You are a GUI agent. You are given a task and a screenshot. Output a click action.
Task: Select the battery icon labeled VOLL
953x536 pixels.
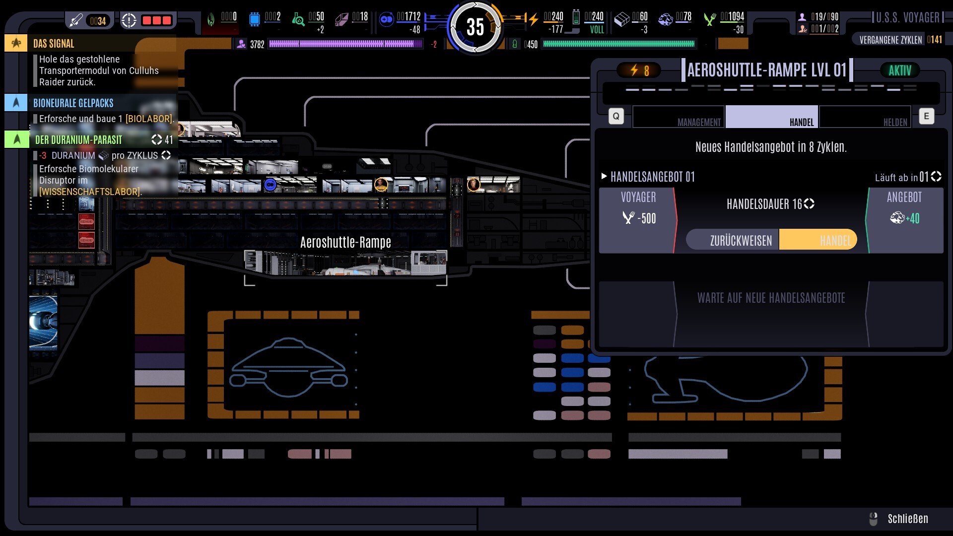(x=576, y=17)
